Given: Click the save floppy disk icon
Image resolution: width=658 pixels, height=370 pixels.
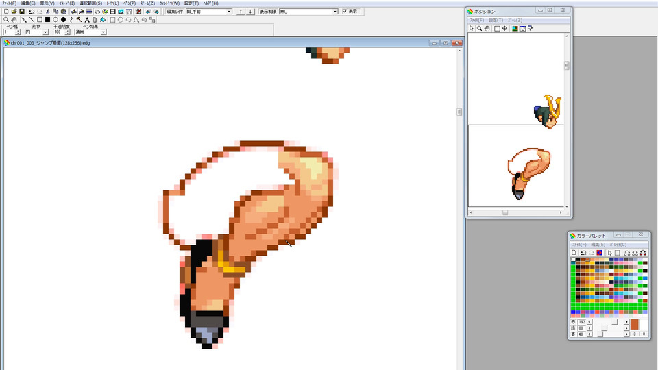Looking at the screenshot, I should coord(22,12).
